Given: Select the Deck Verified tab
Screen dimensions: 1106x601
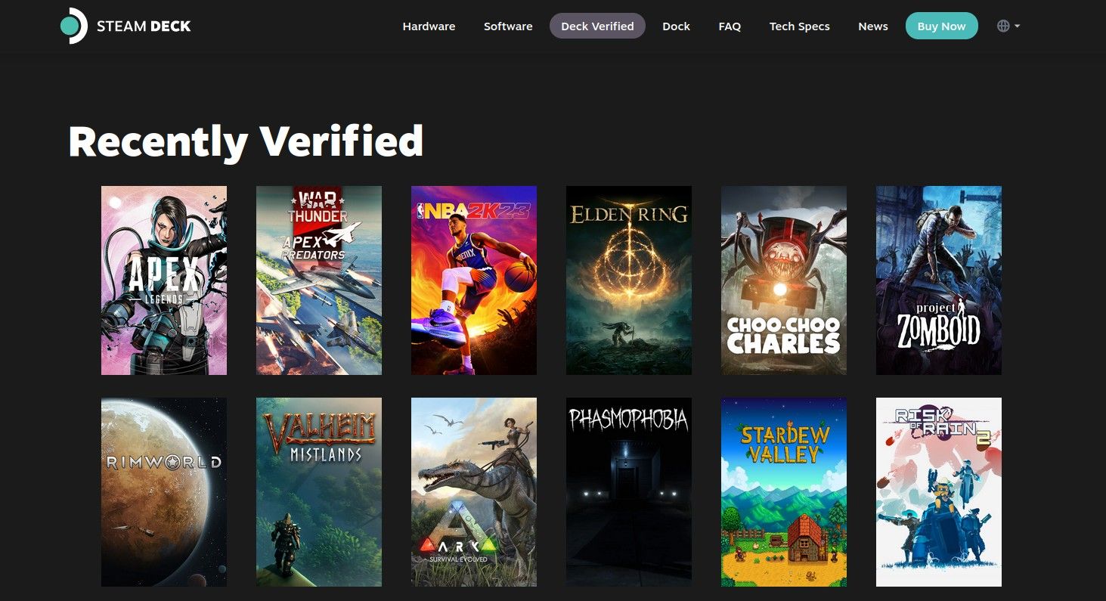Looking at the screenshot, I should (x=597, y=26).
